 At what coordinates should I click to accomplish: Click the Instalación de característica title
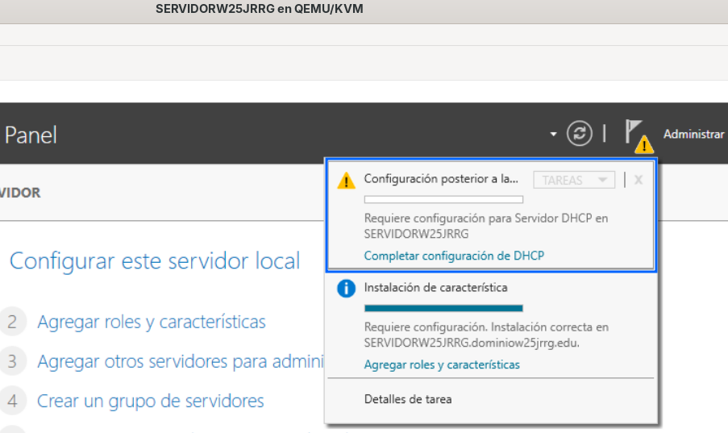(x=435, y=288)
